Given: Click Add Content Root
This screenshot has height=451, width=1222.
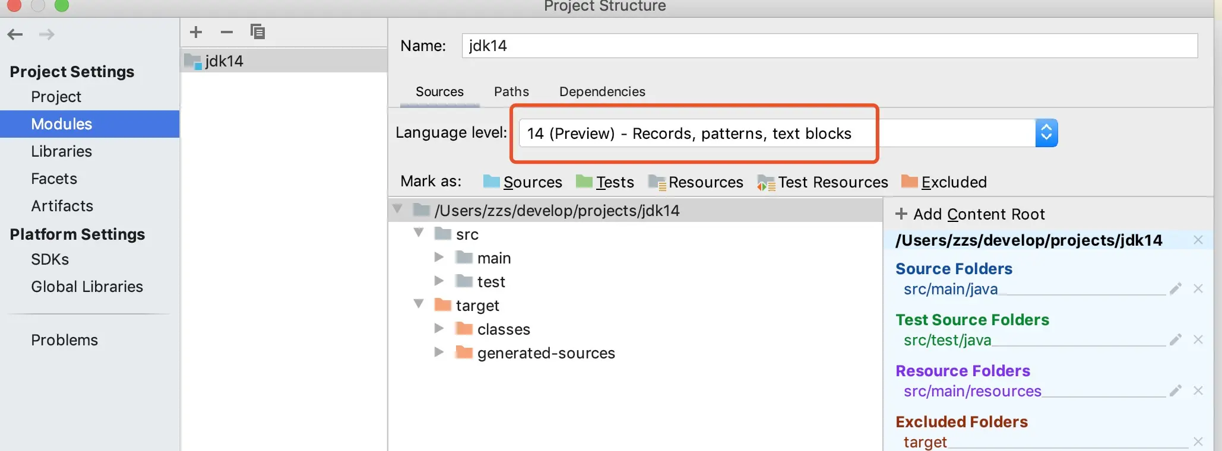Looking at the screenshot, I should coord(970,214).
